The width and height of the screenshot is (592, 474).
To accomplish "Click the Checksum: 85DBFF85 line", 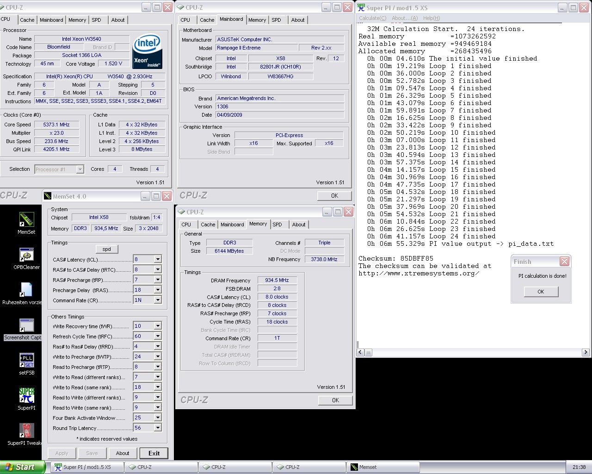I will click(x=396, y=258).
